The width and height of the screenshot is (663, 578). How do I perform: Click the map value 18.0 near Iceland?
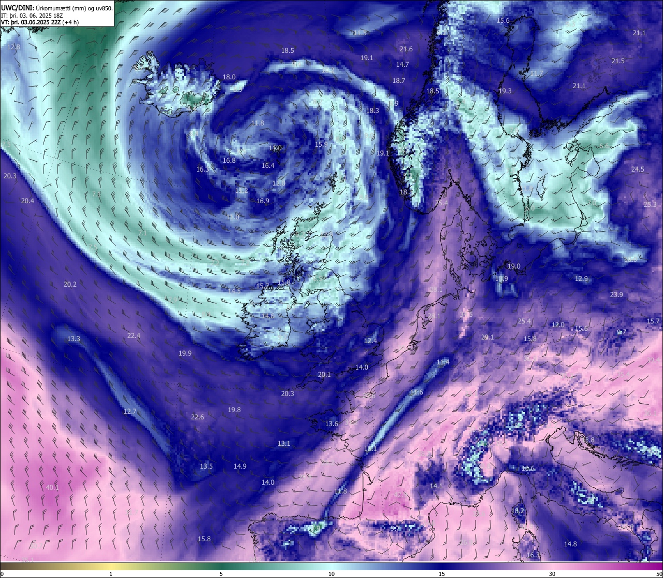(229, 77)
